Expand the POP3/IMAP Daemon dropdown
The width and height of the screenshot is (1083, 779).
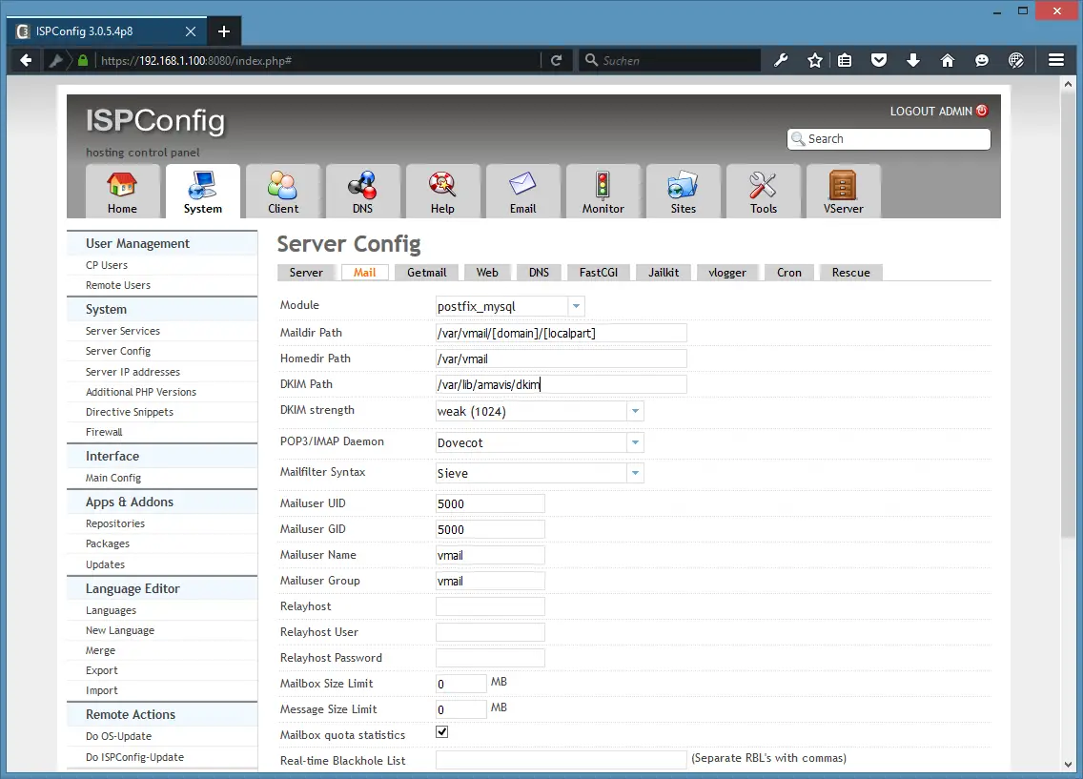tap(636, 442)
